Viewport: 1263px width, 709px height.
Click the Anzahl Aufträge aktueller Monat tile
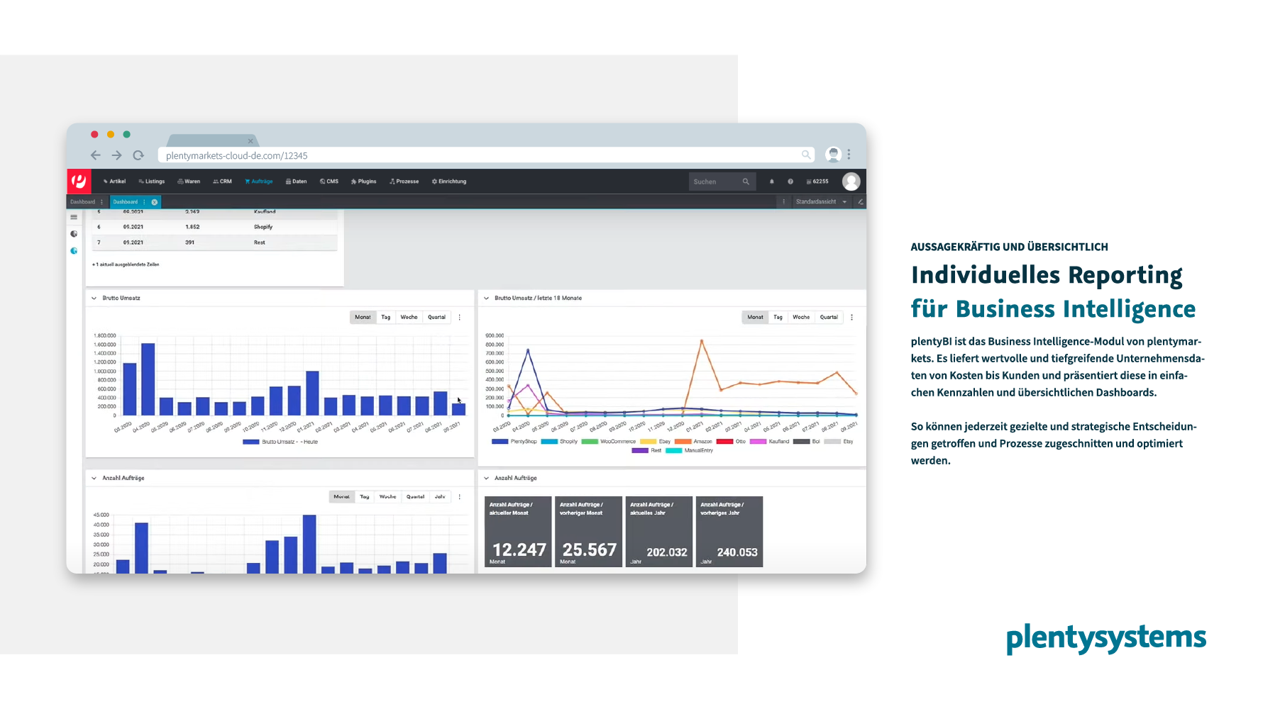(x=518, y=532)
